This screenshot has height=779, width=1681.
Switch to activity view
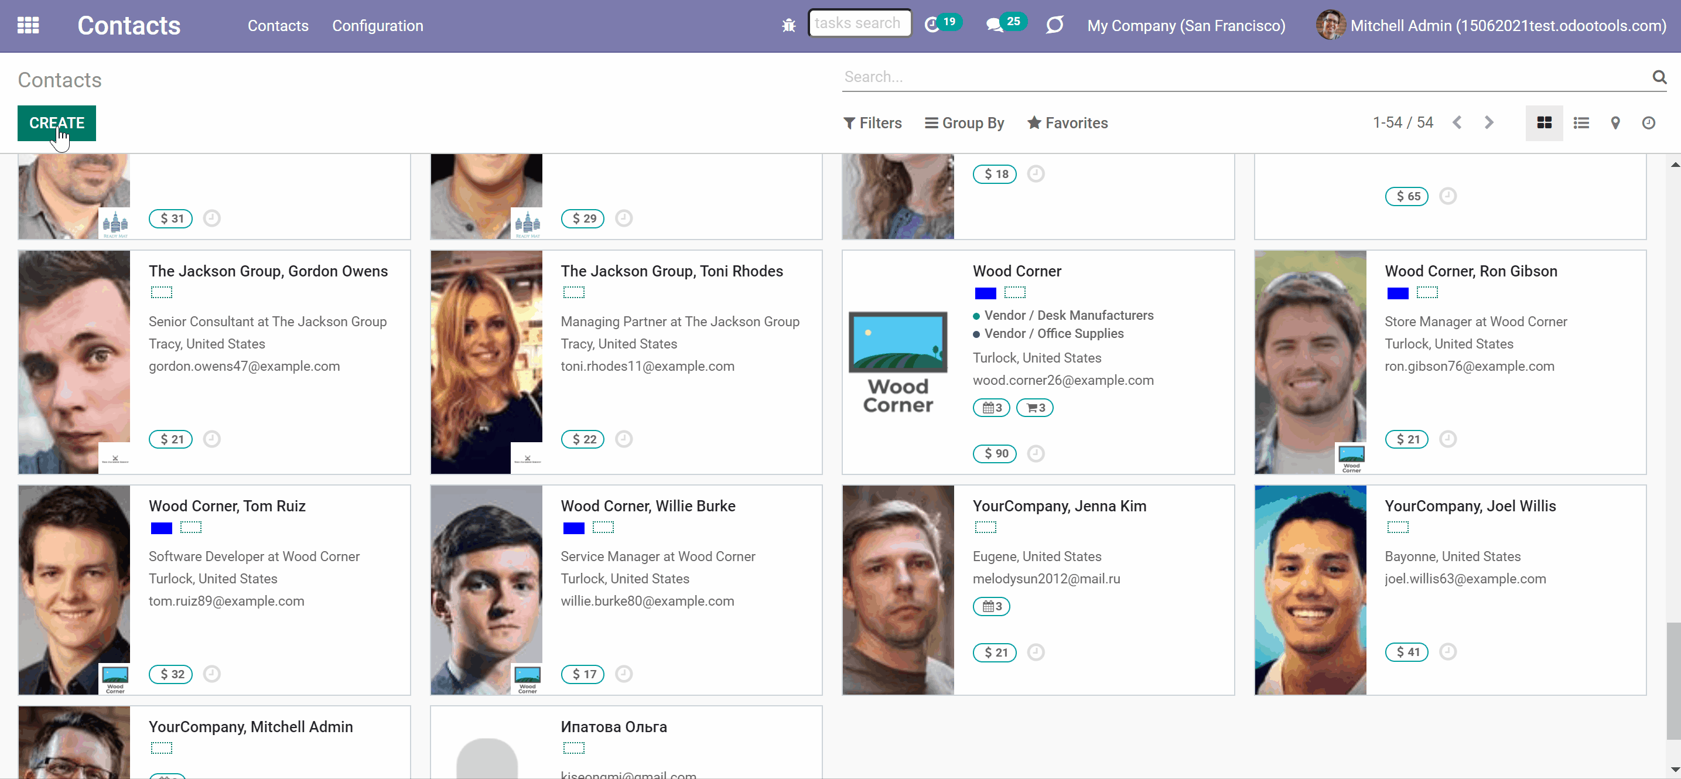click(x=1648, y=122)
